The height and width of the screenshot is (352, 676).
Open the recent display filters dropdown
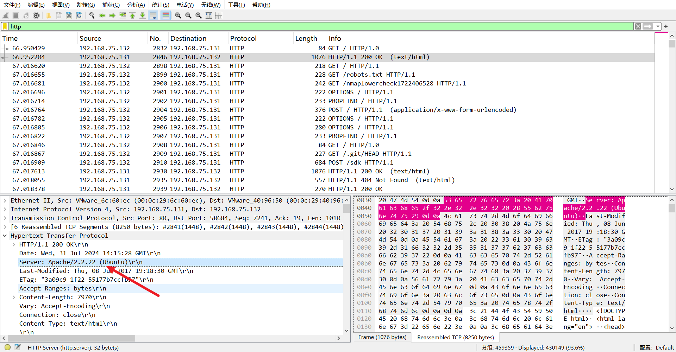pos(658,26)
